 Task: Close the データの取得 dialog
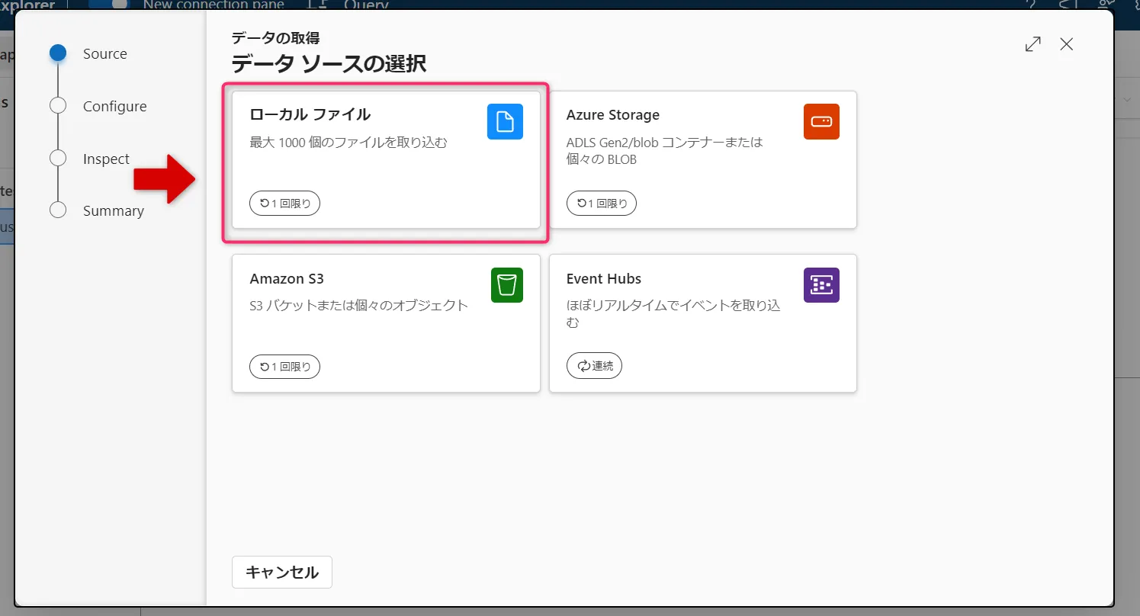coord(1067,44)
